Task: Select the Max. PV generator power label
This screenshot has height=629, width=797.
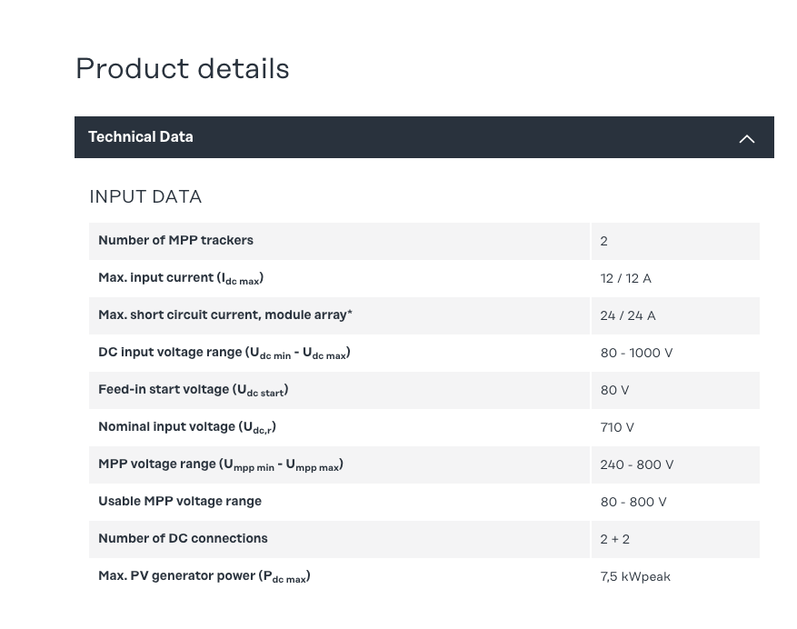Action: click(204, 576)
